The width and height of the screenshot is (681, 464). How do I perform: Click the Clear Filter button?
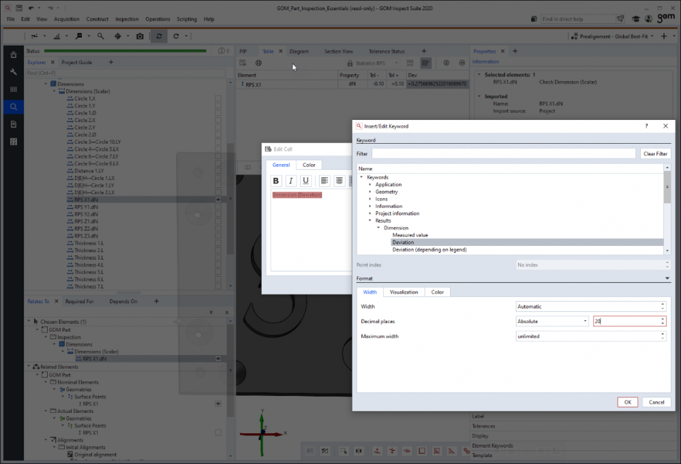[655, 154]
